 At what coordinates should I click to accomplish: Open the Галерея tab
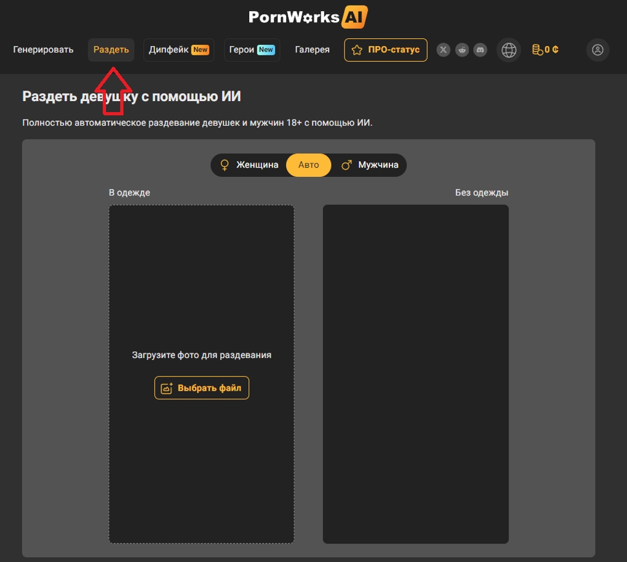313,50
